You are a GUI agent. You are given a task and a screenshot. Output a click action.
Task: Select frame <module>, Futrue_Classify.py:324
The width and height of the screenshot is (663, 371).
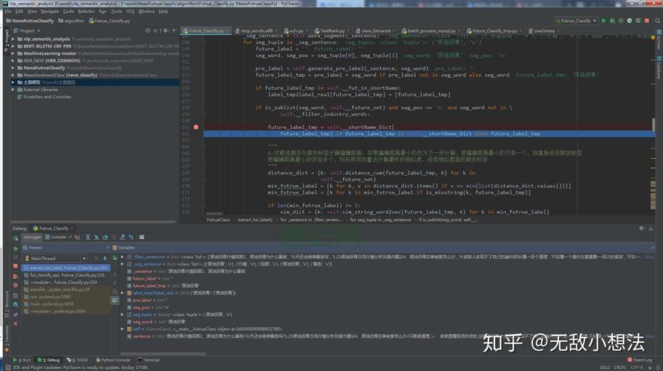pyautogui.click(x=66, y=282)
